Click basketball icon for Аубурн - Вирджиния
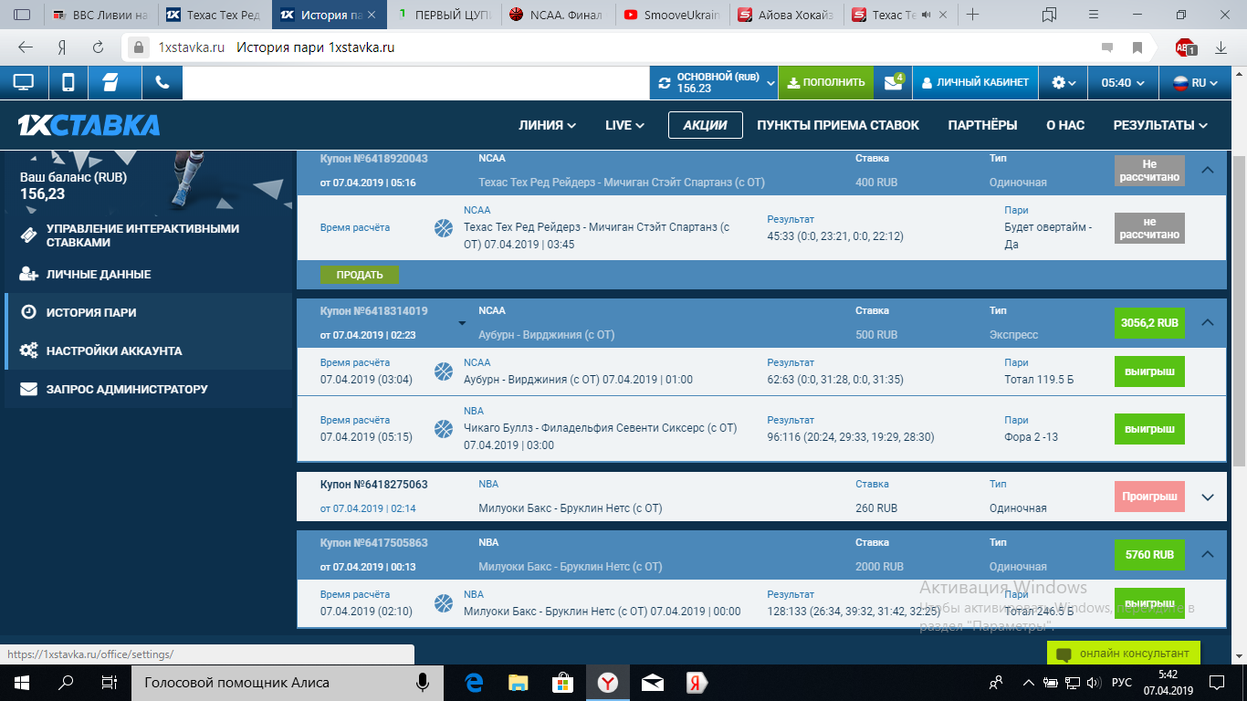Screen dimensions: 1247x701 point(444,371)
